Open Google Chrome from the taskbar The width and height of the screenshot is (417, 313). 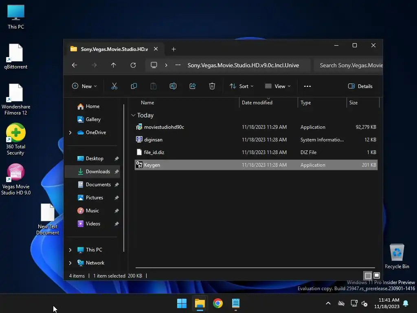point(218,303)
